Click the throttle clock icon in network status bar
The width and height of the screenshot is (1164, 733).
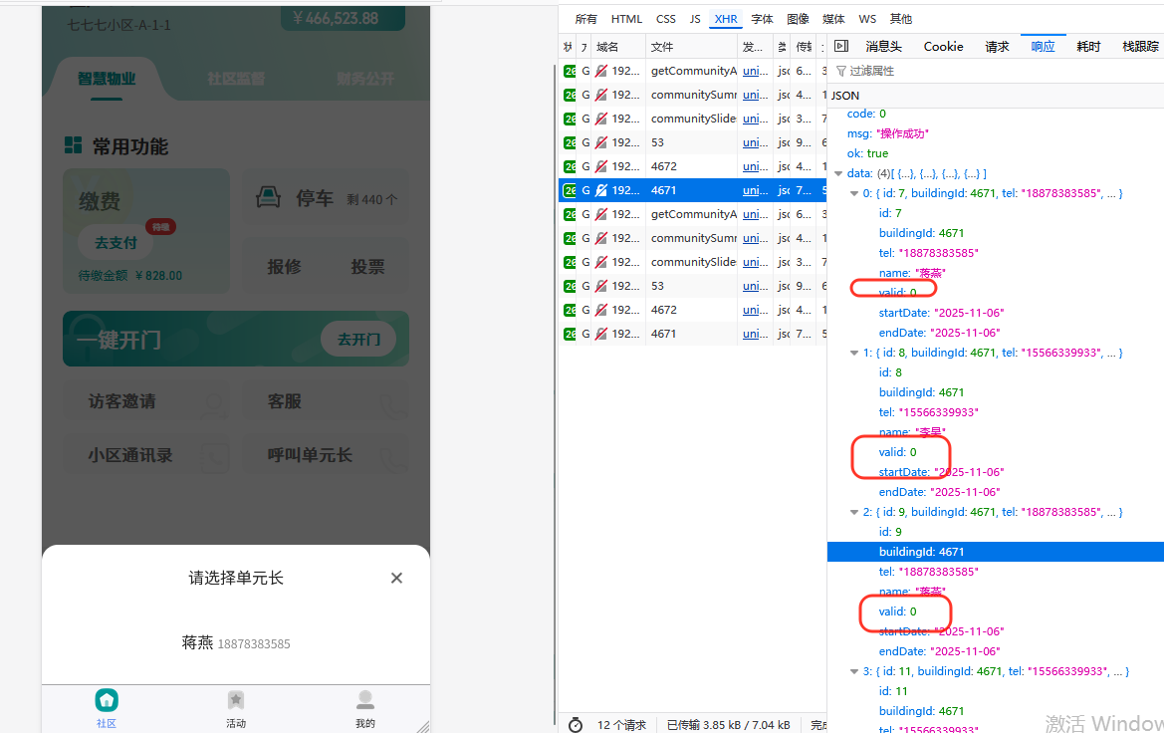coord(575,725)
